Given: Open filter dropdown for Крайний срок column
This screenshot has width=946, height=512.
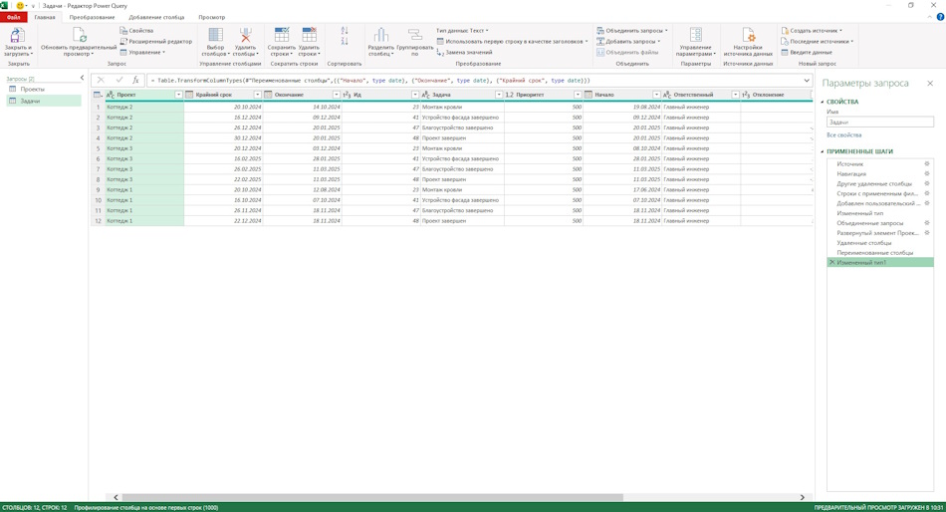Looking at the screenshot, I should coord(258,95).
